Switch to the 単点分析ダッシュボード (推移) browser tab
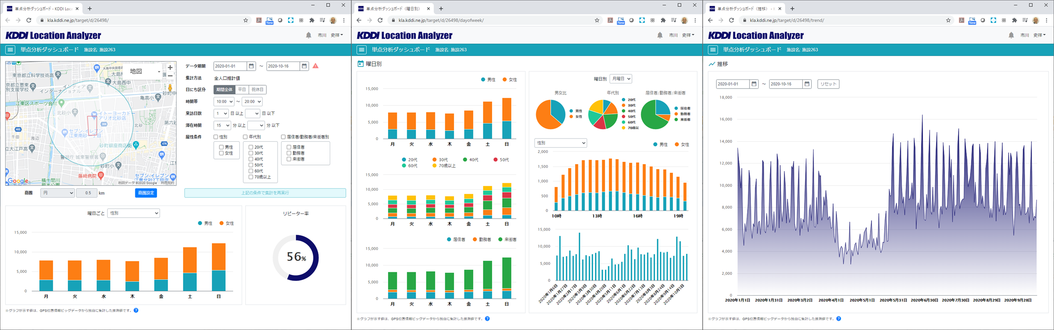The width and height of the screenshot is (1054, 330). [746, 8]
